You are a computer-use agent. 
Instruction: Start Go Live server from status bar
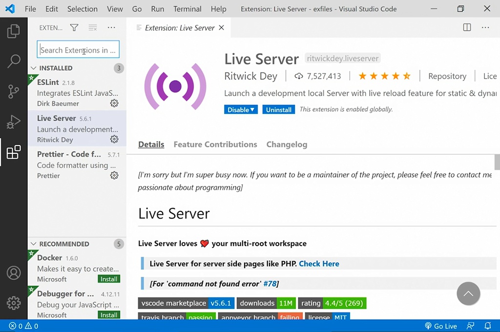441,326
